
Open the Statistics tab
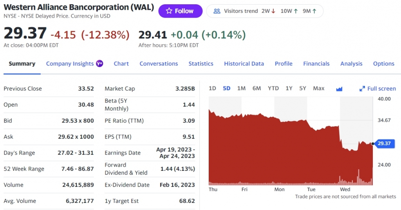(x=201, y=64)
